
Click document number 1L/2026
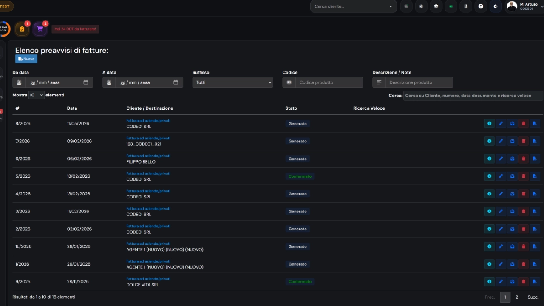click(23, 246)
